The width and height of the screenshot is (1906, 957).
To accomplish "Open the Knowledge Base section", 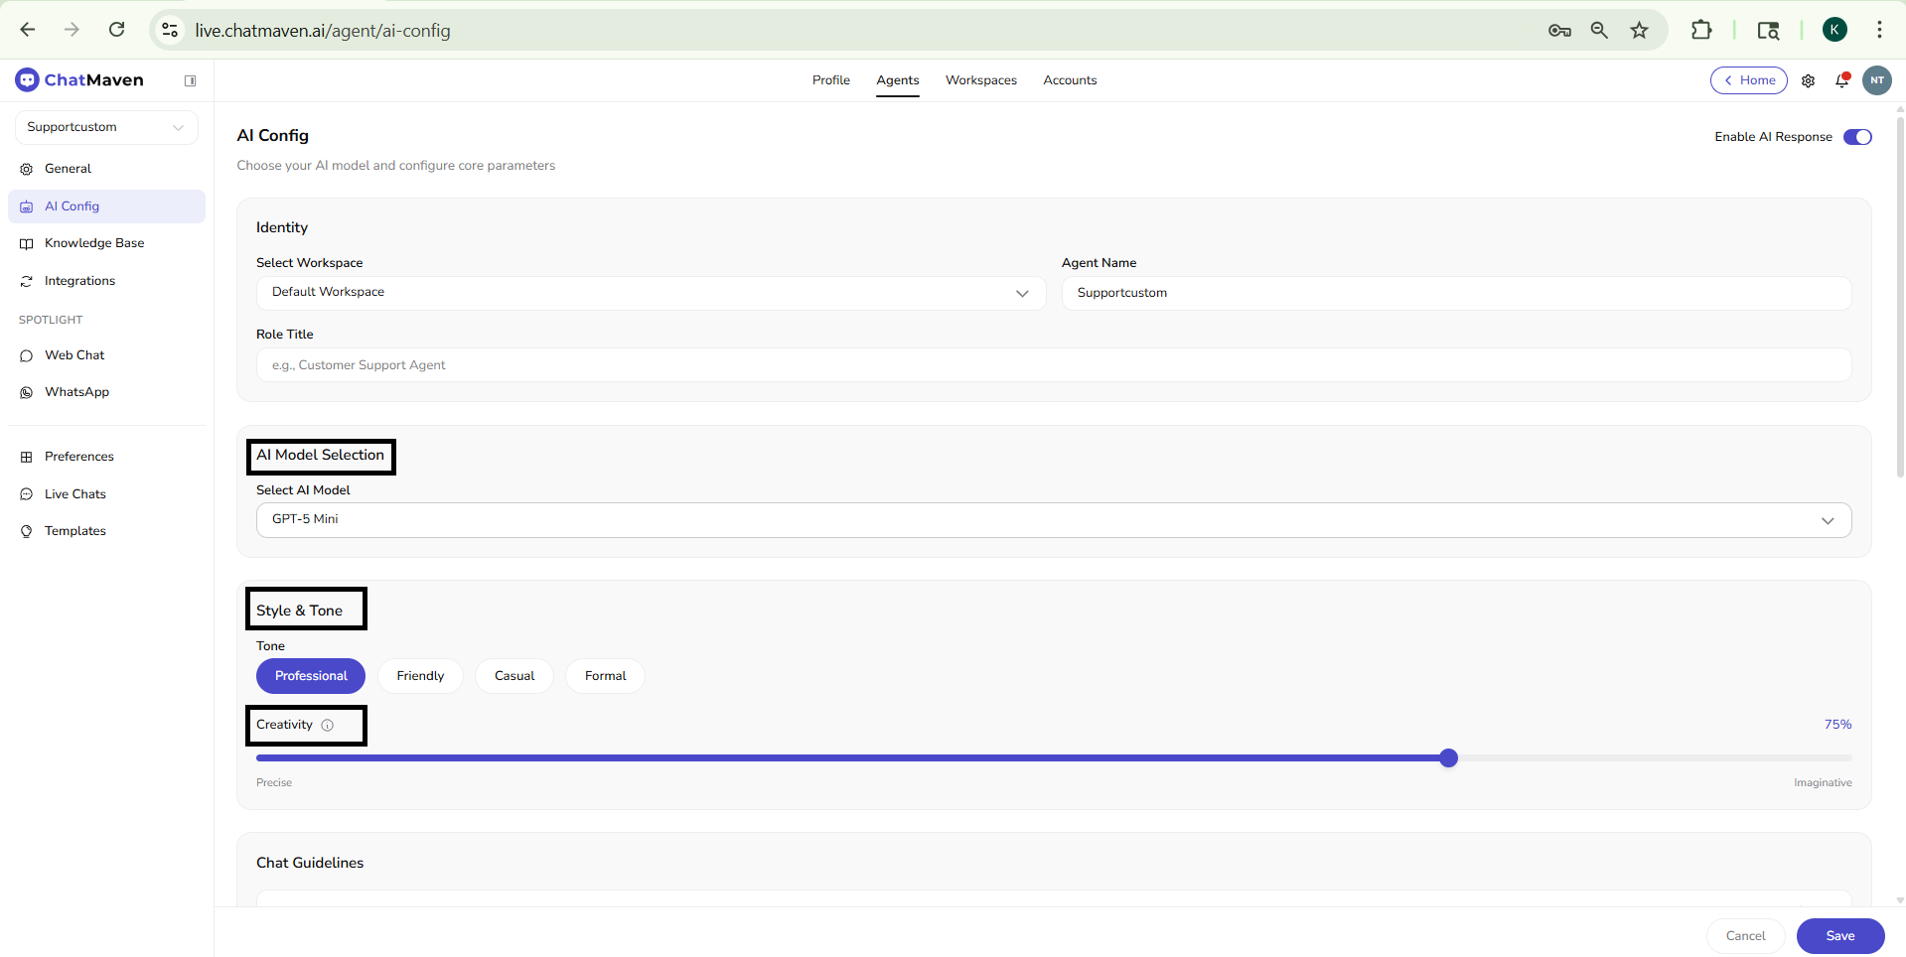I will (x=94, y=243).
